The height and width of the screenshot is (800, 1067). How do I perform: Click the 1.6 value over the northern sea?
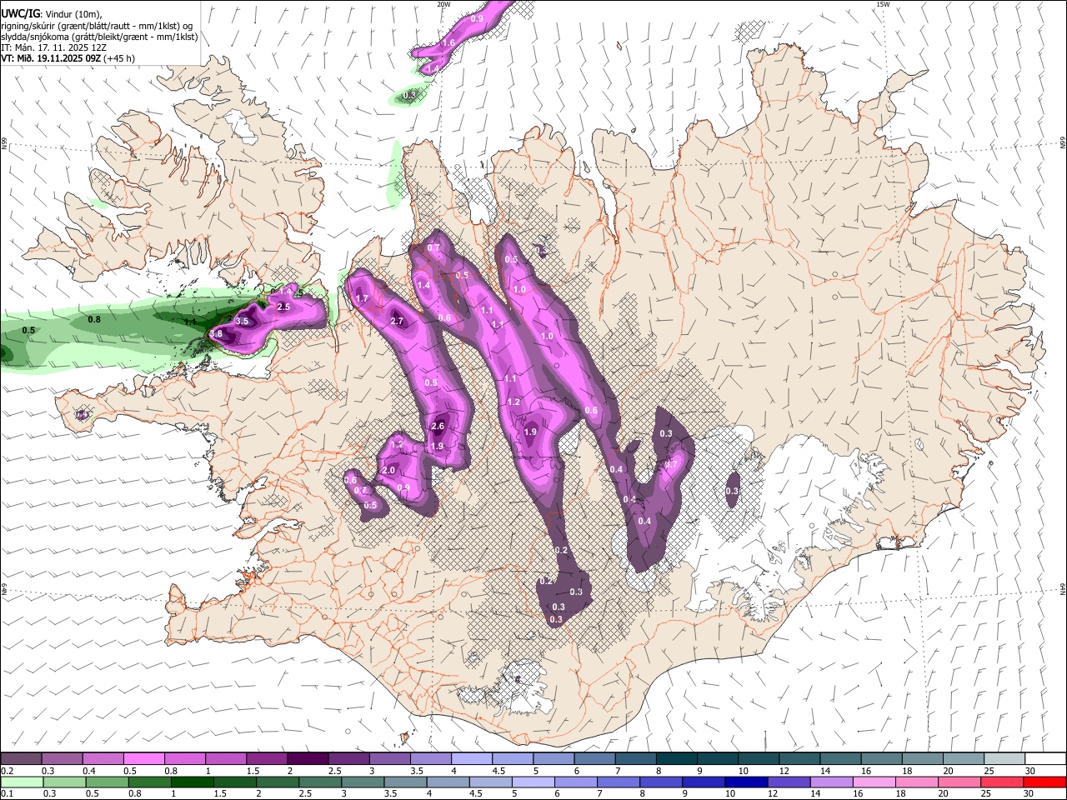(448, 42)
